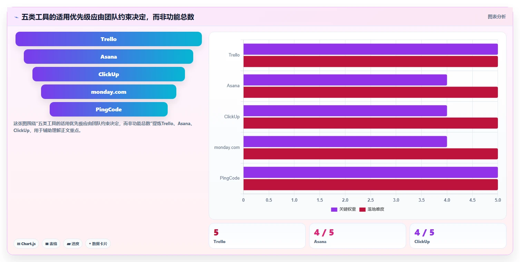Click Asana's purple 关键权重 chart bar

345,80
